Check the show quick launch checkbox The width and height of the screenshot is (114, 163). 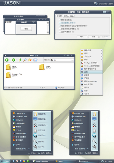point(60,32)
